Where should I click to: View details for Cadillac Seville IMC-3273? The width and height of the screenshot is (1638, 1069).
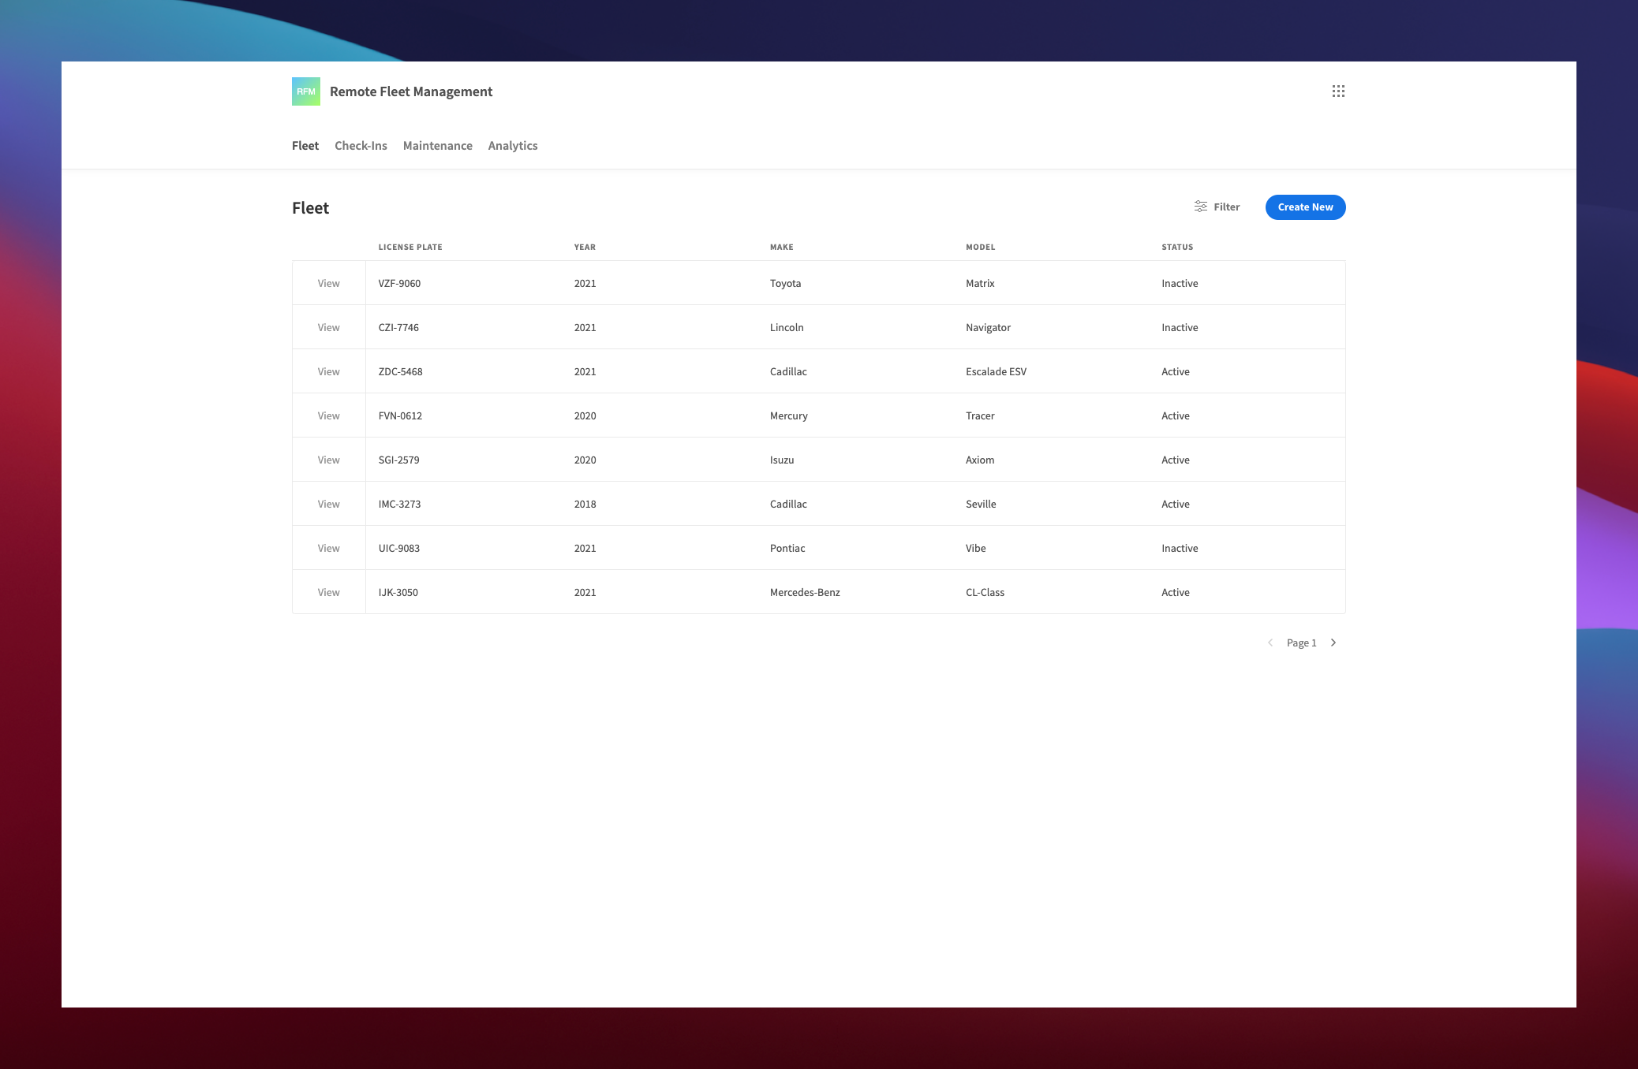(x=327, y=504)
